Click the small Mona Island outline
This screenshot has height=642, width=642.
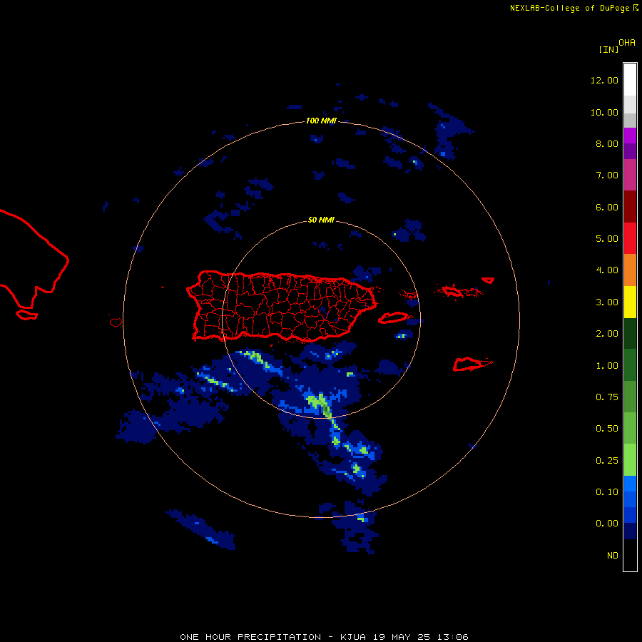(116, 322)
